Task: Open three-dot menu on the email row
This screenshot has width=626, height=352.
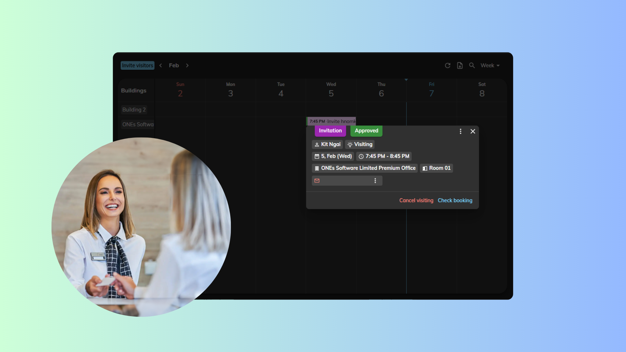Action: pyautogui.click(x=375, y=181)
